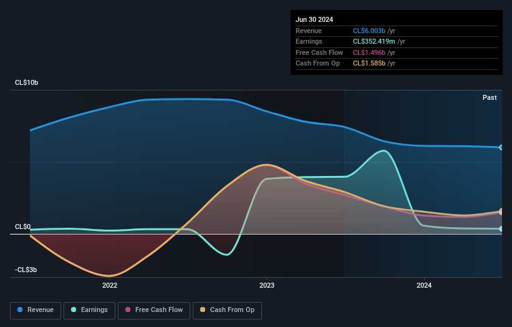
Task: Click the Cash From Op label in tooltip
Action: [317, 64]
